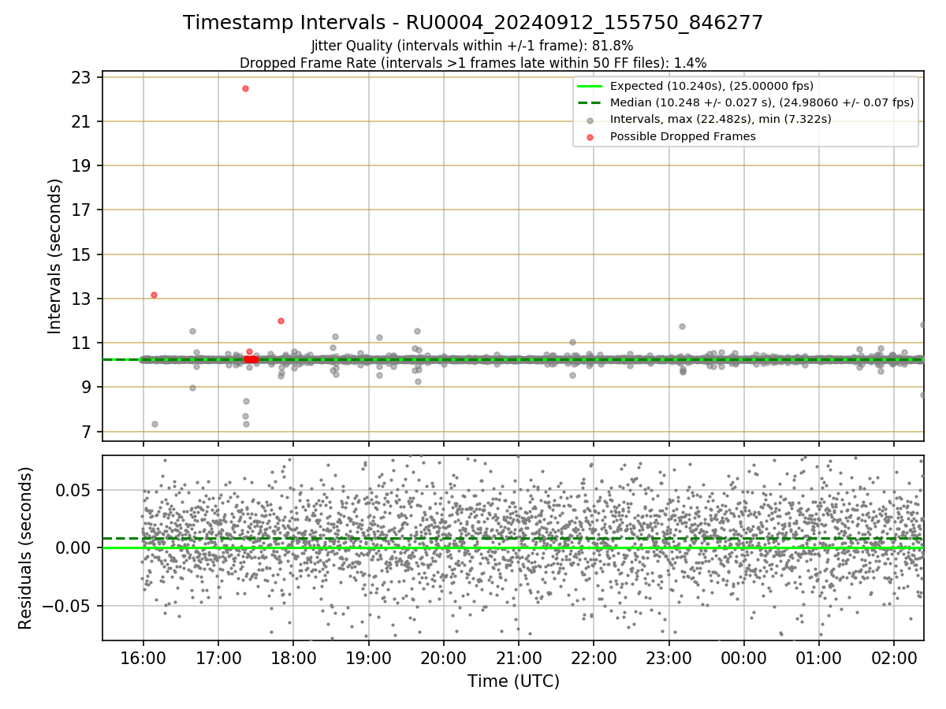Click the 'Residuals (seconds)' y-axis label
Screen dimensions: 946x709
pyautogui.click(x=25, y=548)
